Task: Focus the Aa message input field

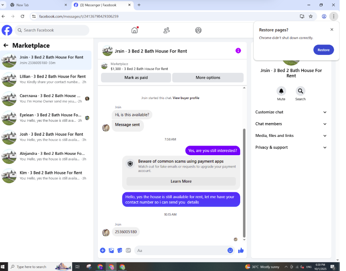Action: click(181, 250)
